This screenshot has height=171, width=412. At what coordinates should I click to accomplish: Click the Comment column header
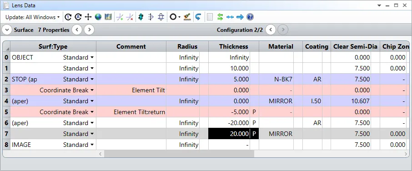click(x=131, y=46)
